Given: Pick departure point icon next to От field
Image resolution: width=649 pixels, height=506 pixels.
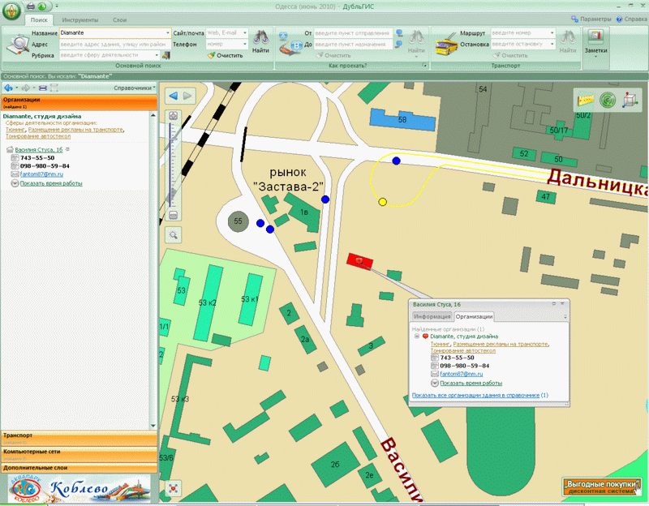Looking at the screenshot, I should 399,33.
